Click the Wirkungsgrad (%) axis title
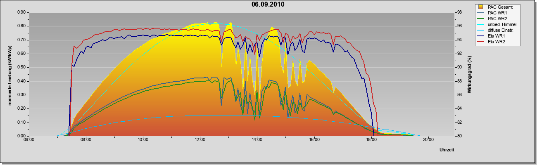Image resolution: width=537 pixels, height=165 pixels. [470, 74]
